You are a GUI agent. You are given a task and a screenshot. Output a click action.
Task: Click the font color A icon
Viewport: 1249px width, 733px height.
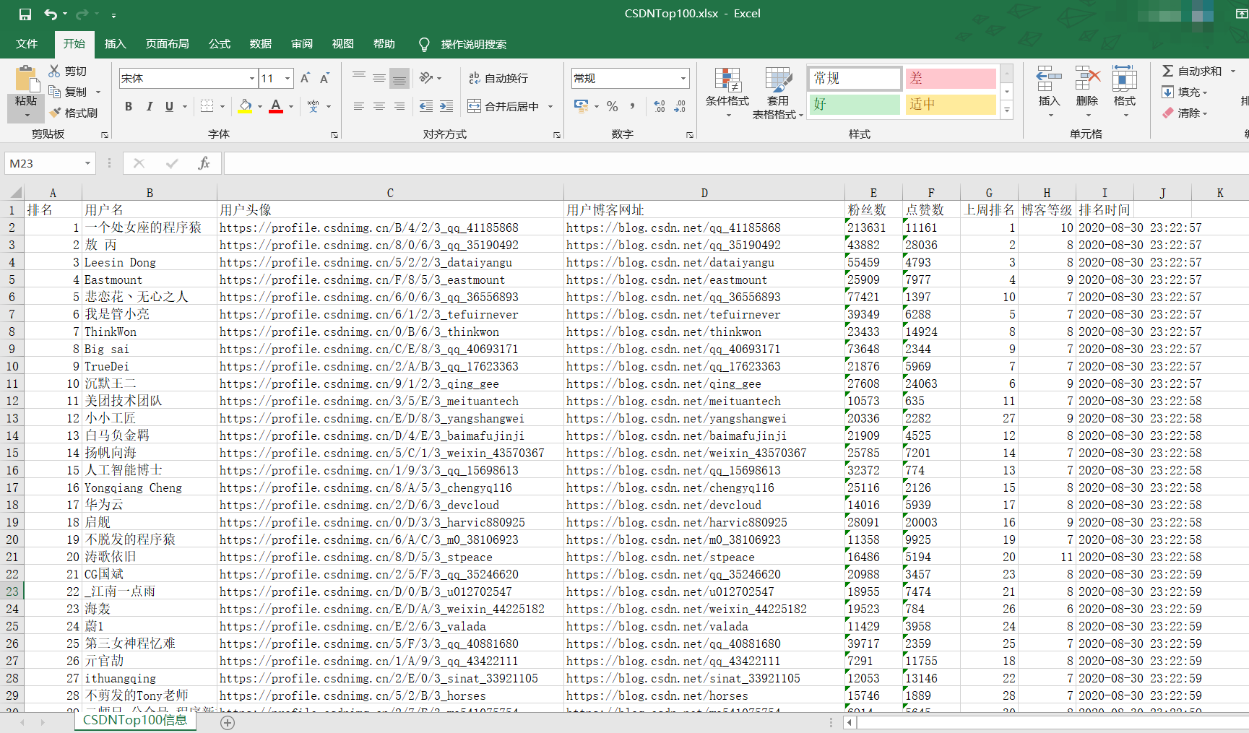click(276, 106)
